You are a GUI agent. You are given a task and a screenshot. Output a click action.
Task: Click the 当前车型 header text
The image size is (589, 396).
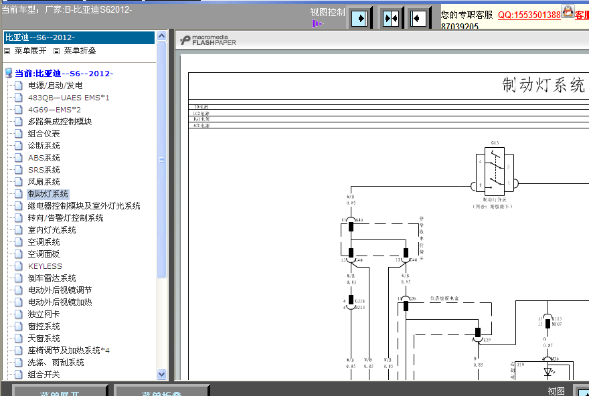point(66,9)
